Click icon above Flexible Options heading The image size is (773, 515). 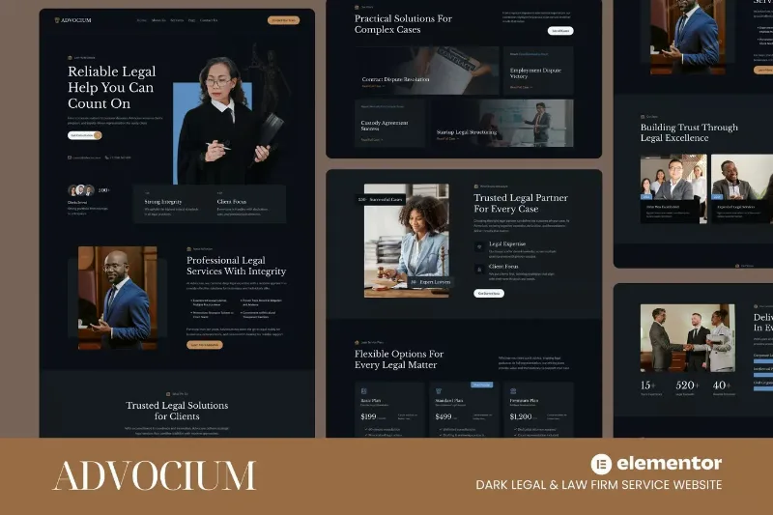(x=357, y=342)
